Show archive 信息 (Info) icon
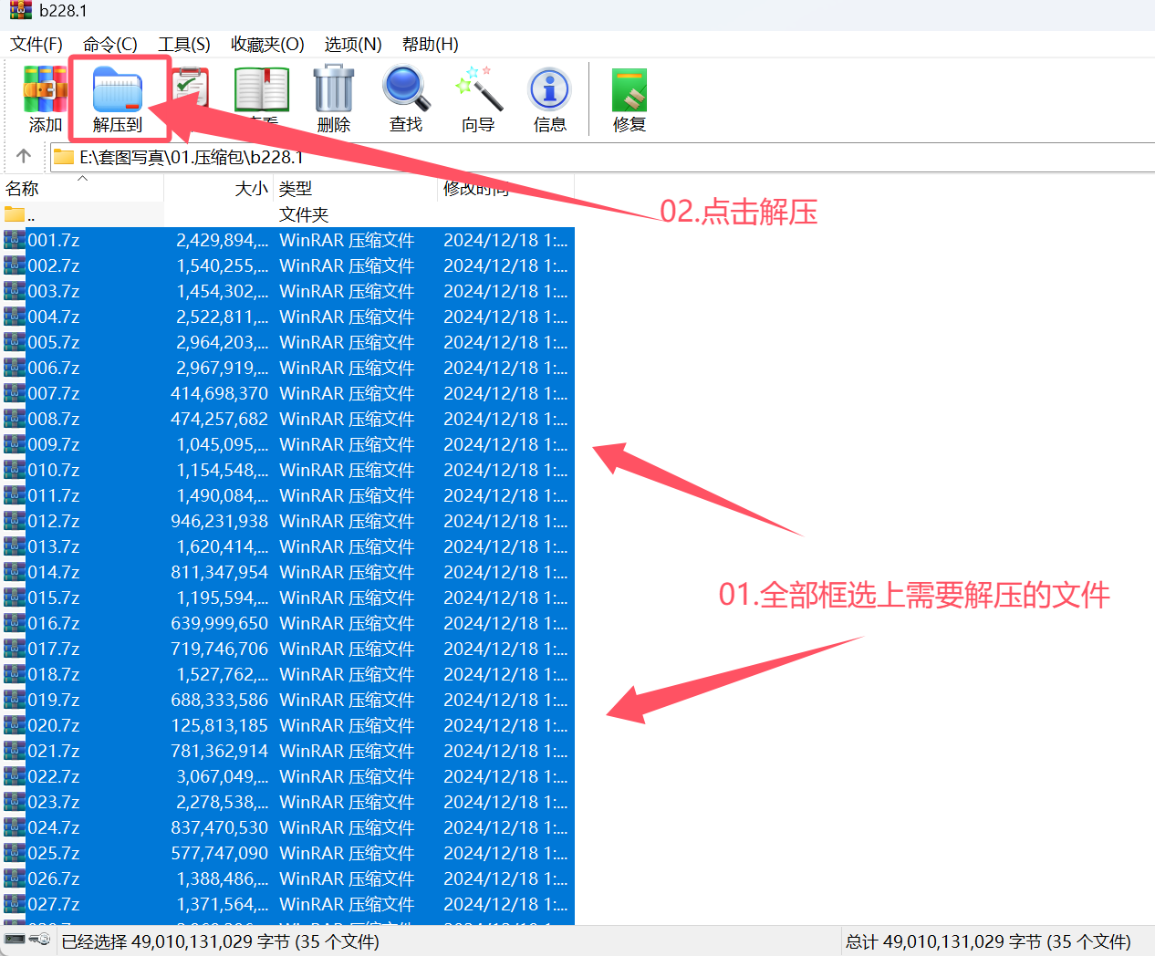Image resolution: width=1155 pixels, height=956 pixels. (x=549, y=98)
